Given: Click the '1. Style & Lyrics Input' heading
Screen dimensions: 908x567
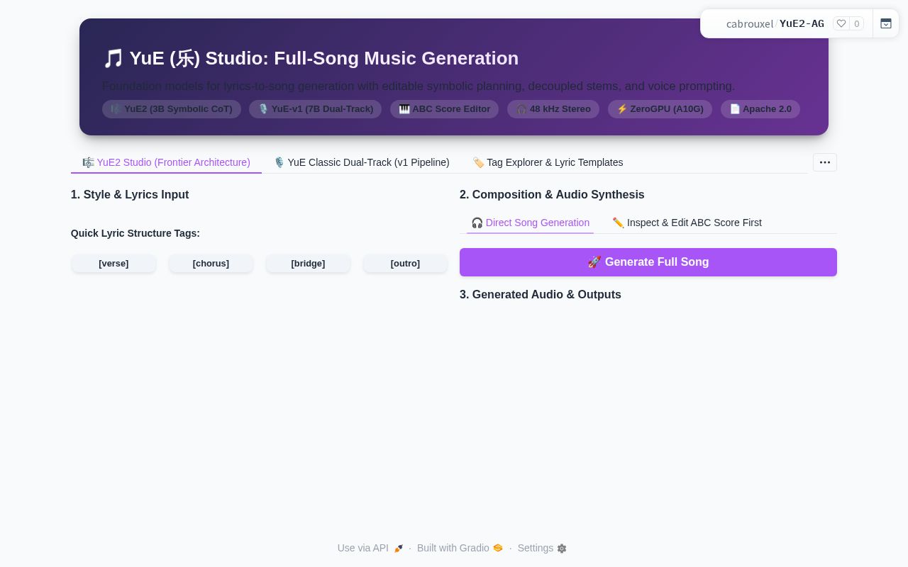Looking at the screenshot, I should pyautogui.click(x=130, y=195).
